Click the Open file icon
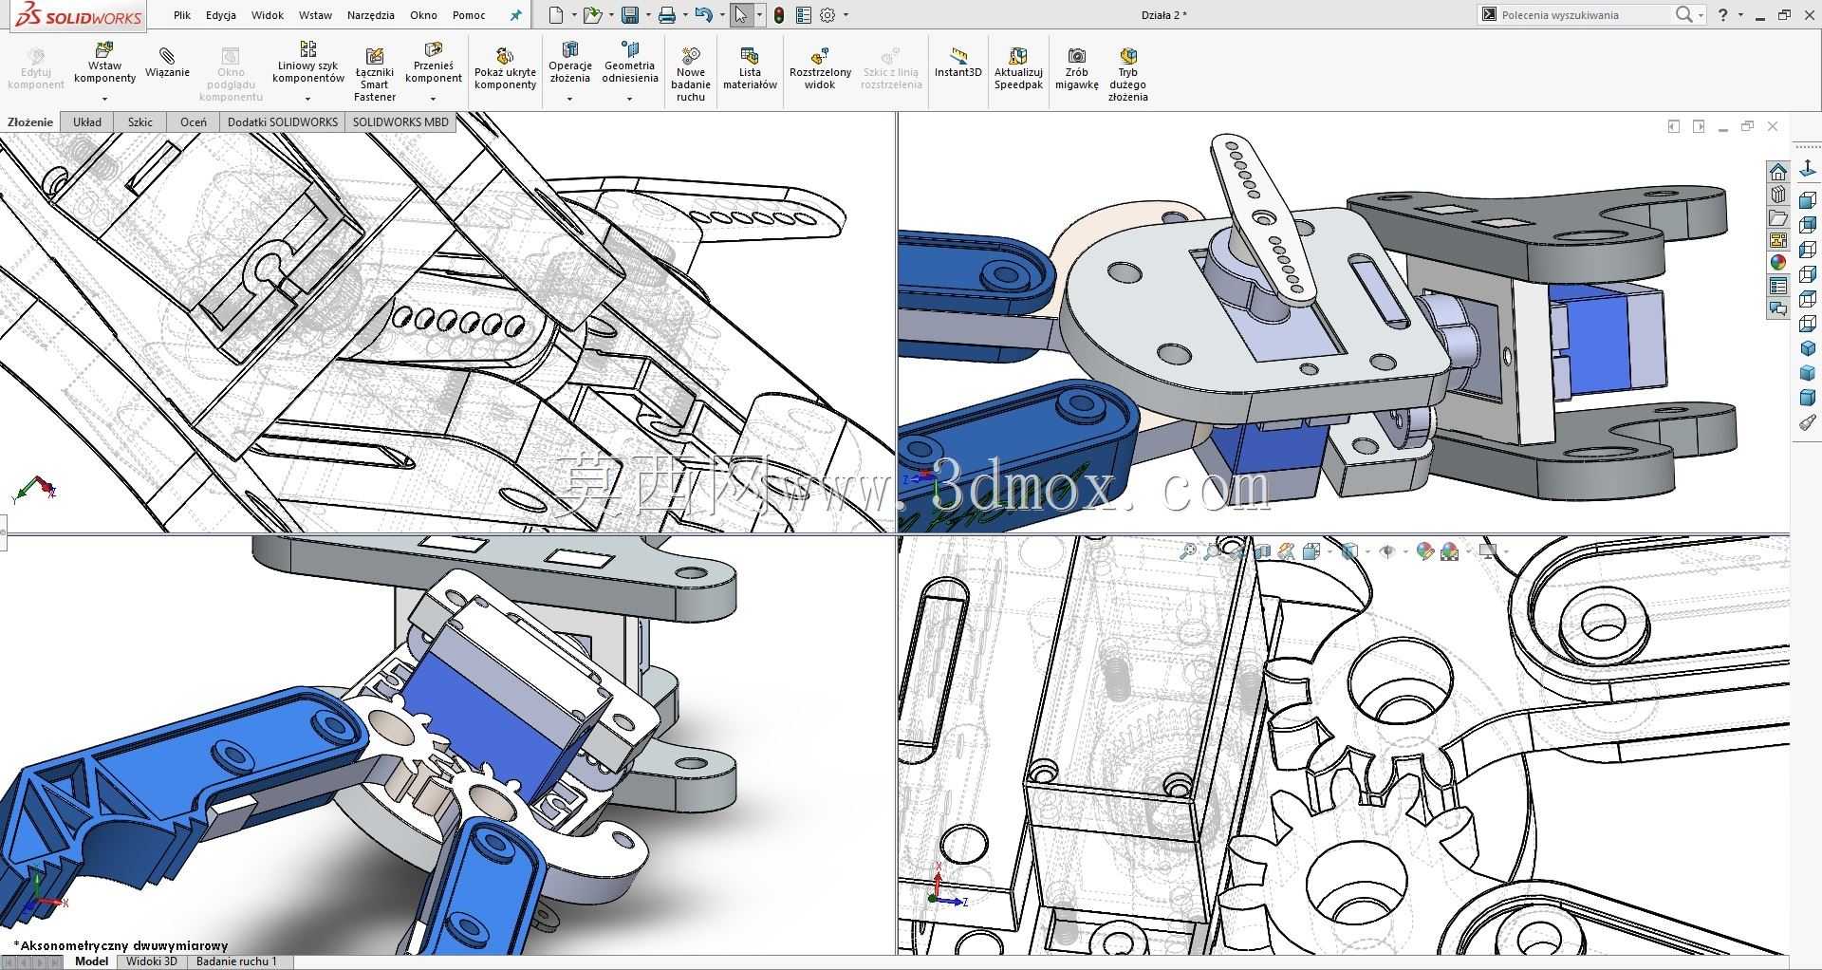Screen dimensions: 1822x970 [x=592, y=15]
